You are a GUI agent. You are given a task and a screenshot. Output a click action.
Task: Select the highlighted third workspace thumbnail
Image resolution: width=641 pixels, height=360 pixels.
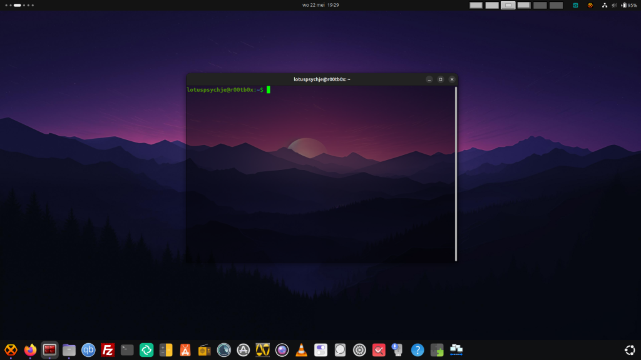point(508,5)
